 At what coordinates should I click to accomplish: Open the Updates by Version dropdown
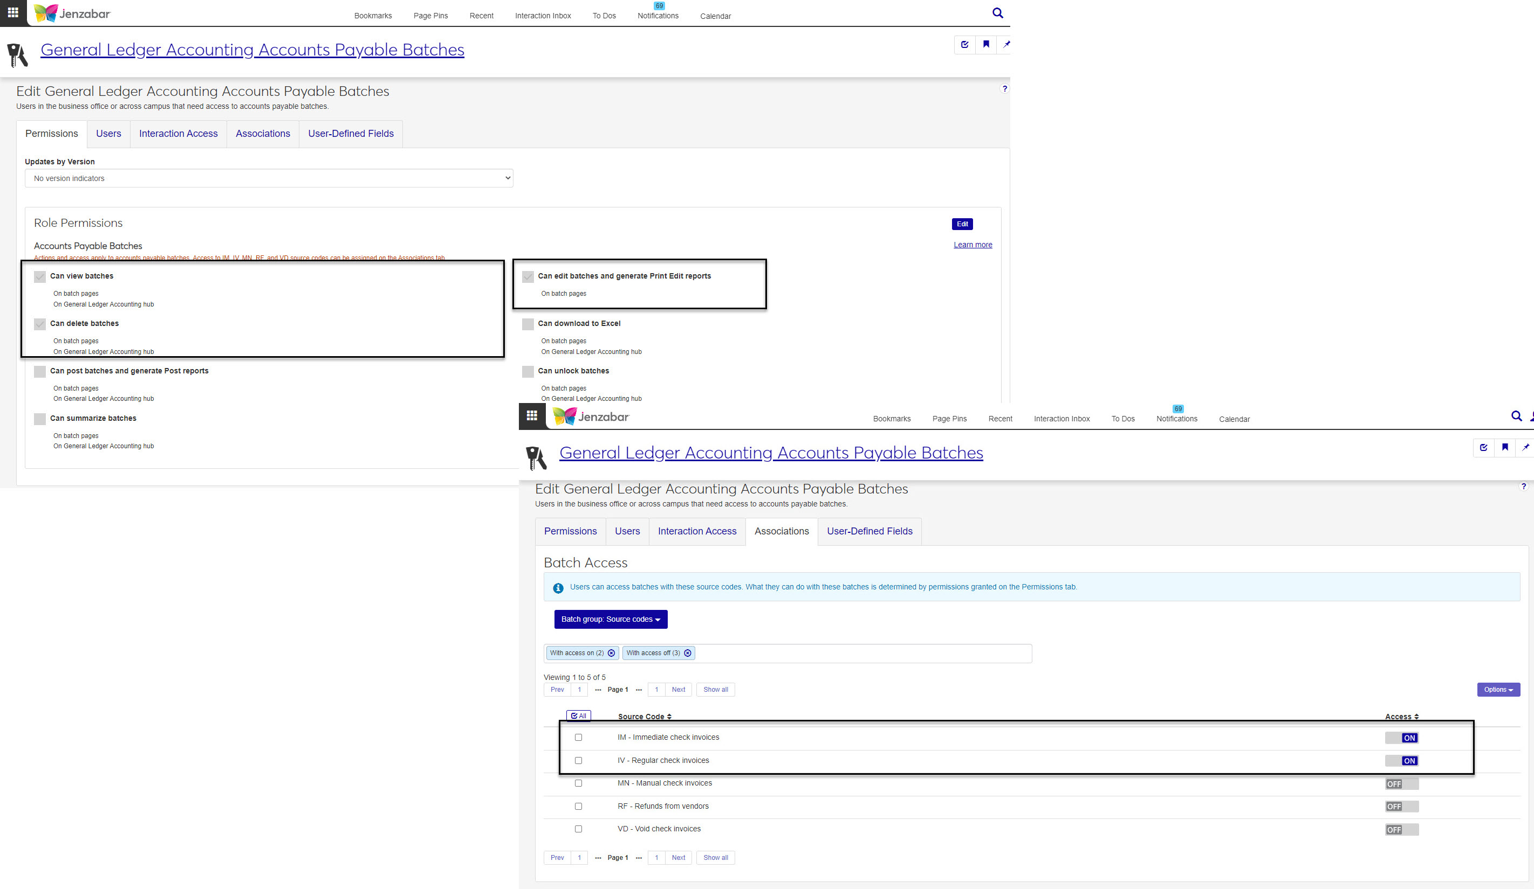click(269, 178)
